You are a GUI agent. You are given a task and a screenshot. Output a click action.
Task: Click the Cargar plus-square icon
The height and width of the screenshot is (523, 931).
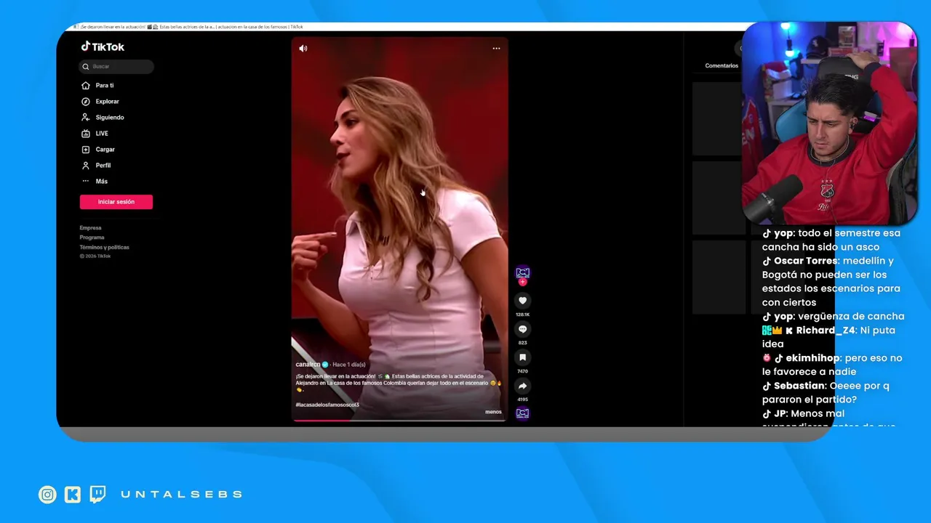click(86, 150)
